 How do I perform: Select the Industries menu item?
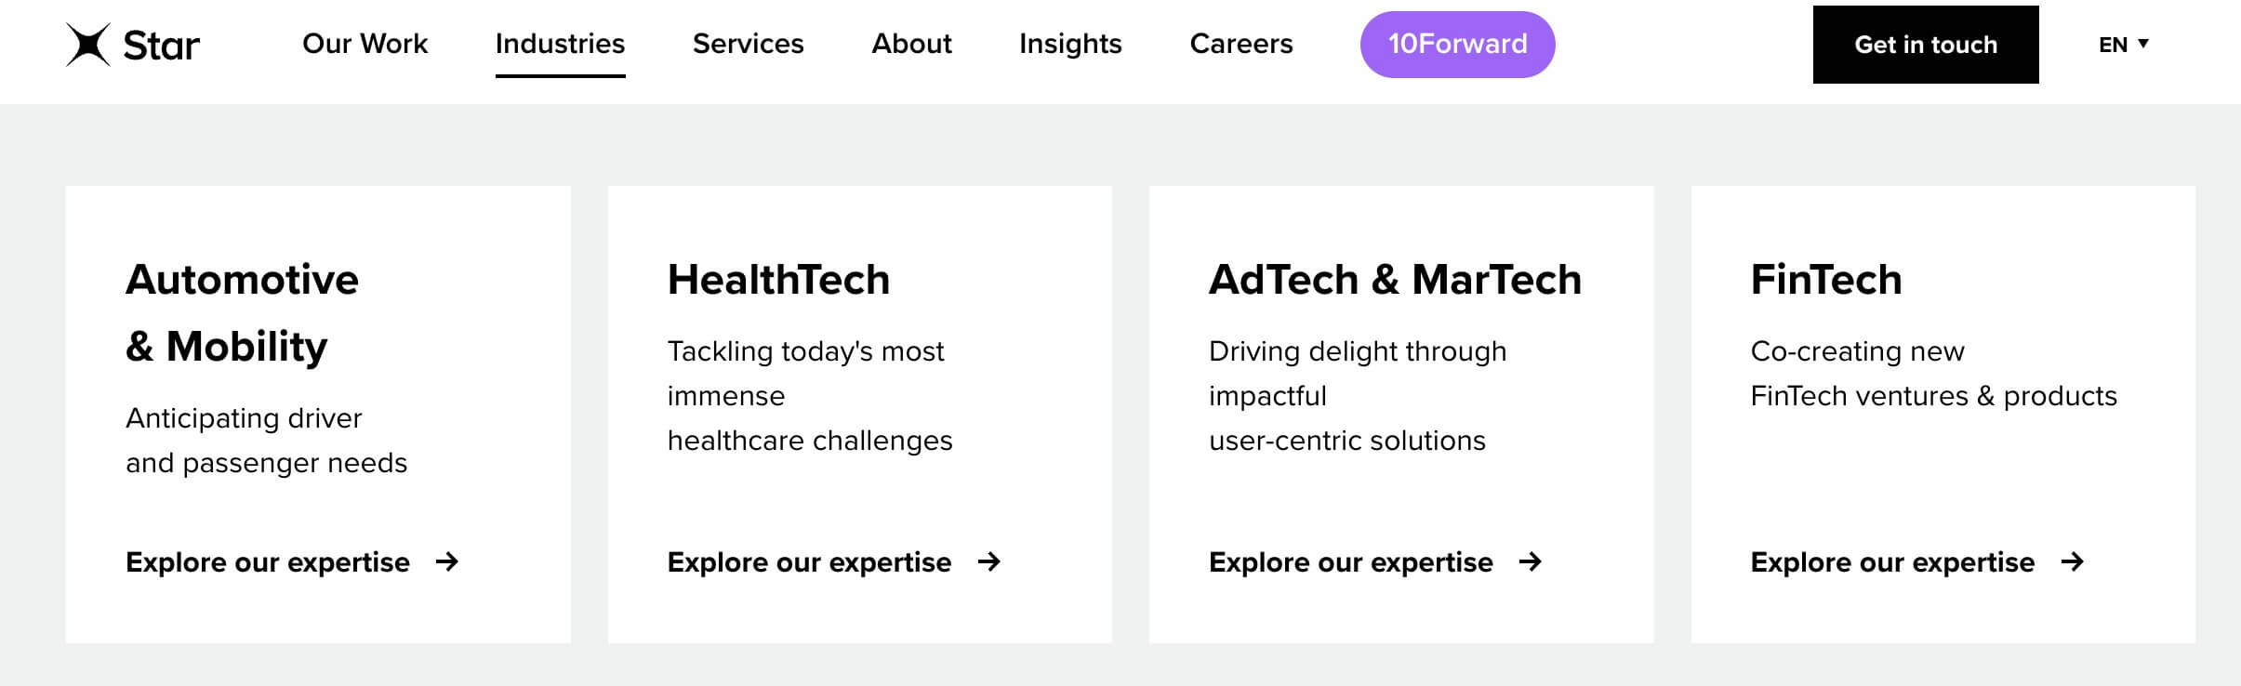tap(560, 44)
